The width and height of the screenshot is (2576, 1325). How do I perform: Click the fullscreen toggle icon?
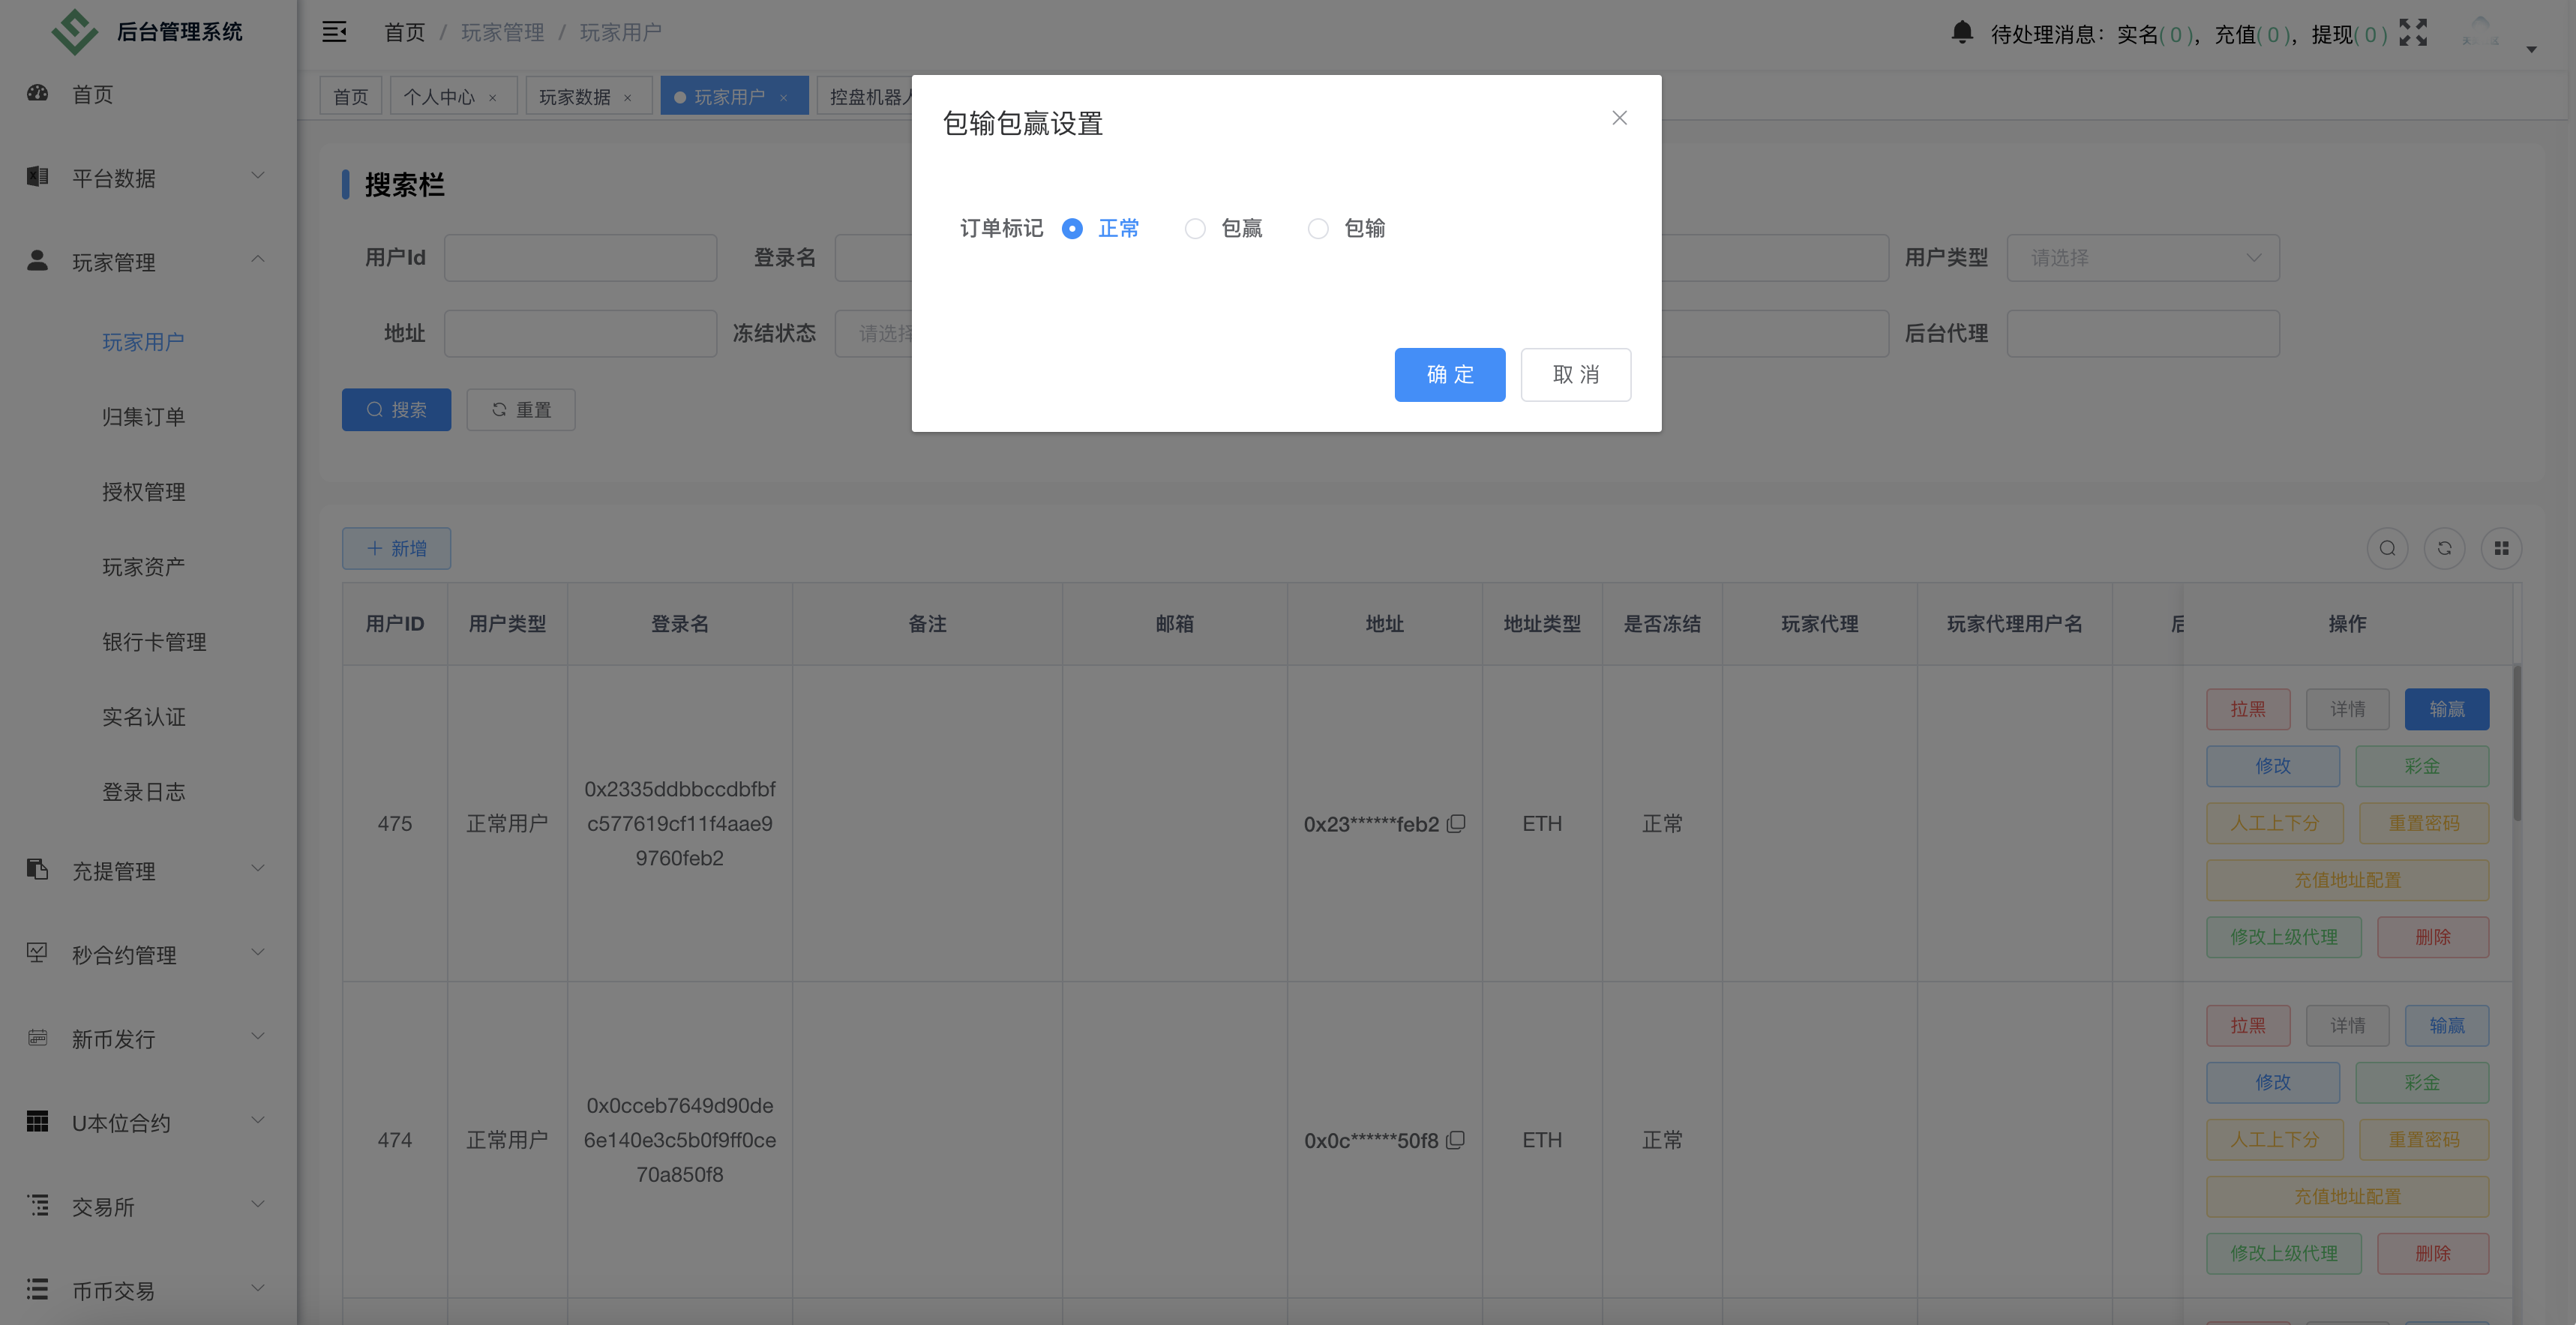2413,32
